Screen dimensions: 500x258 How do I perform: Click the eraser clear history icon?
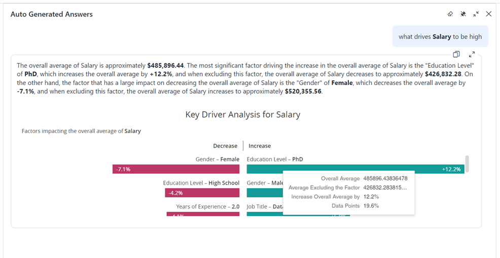[x=450, y=14]
